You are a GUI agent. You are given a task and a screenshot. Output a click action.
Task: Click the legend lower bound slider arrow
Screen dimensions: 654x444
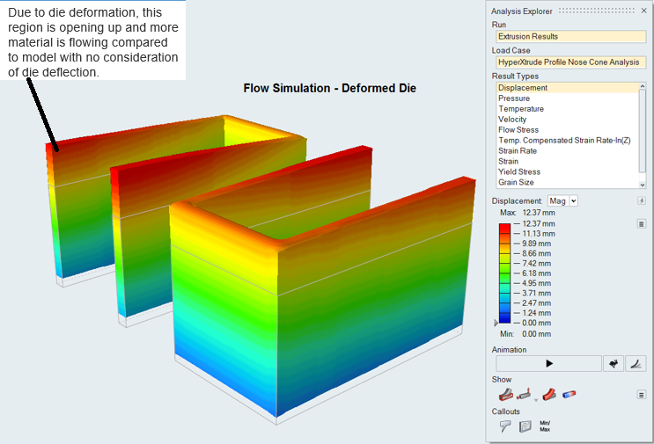495,323
